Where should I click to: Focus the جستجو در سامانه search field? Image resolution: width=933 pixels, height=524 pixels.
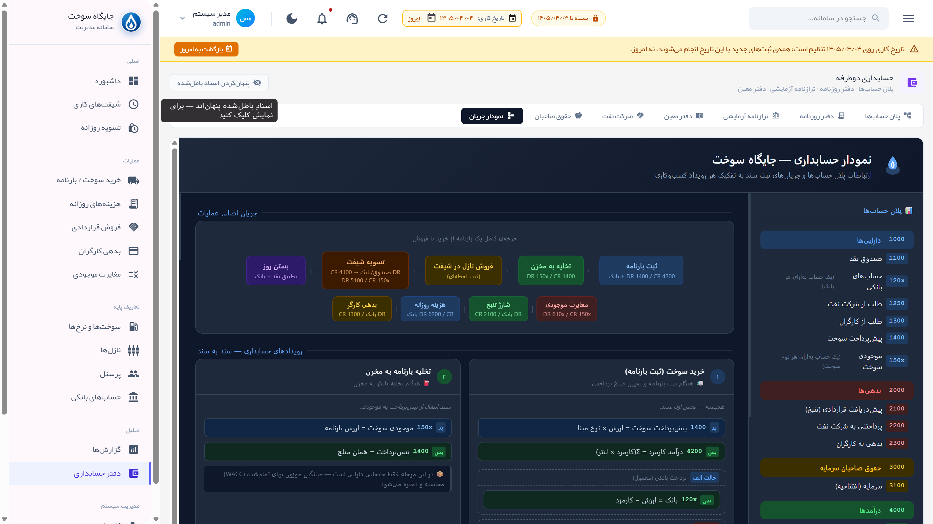click(818, 18)
